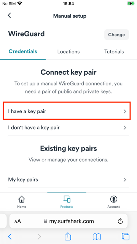
Task: Select the Products devices icon
Action: (x=67, y=199)
